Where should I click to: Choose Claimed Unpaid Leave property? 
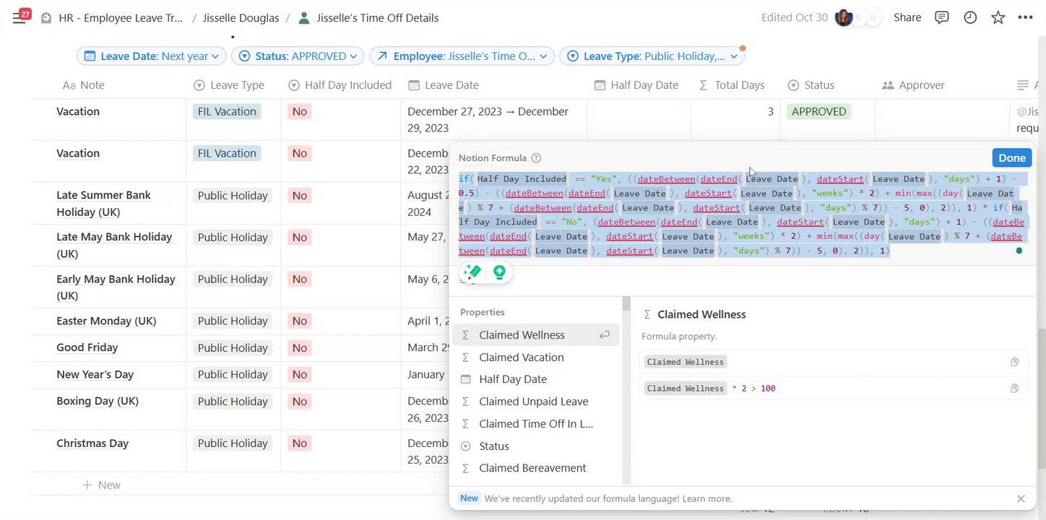[533, 402]
